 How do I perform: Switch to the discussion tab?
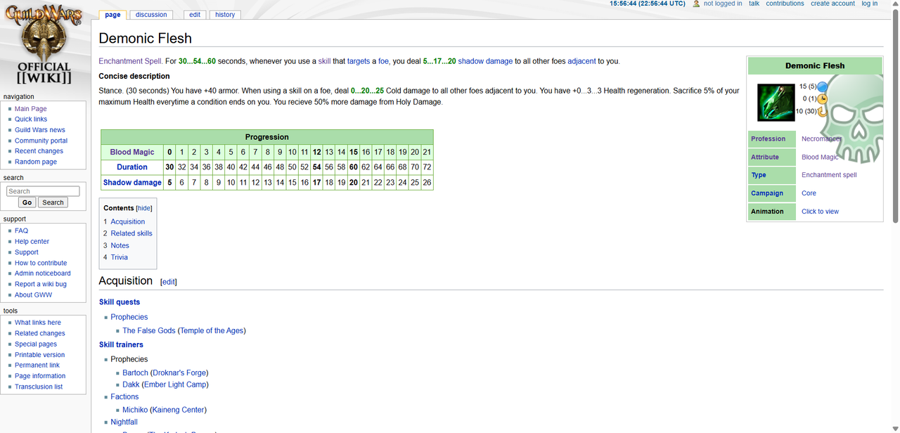pos(151,15)
